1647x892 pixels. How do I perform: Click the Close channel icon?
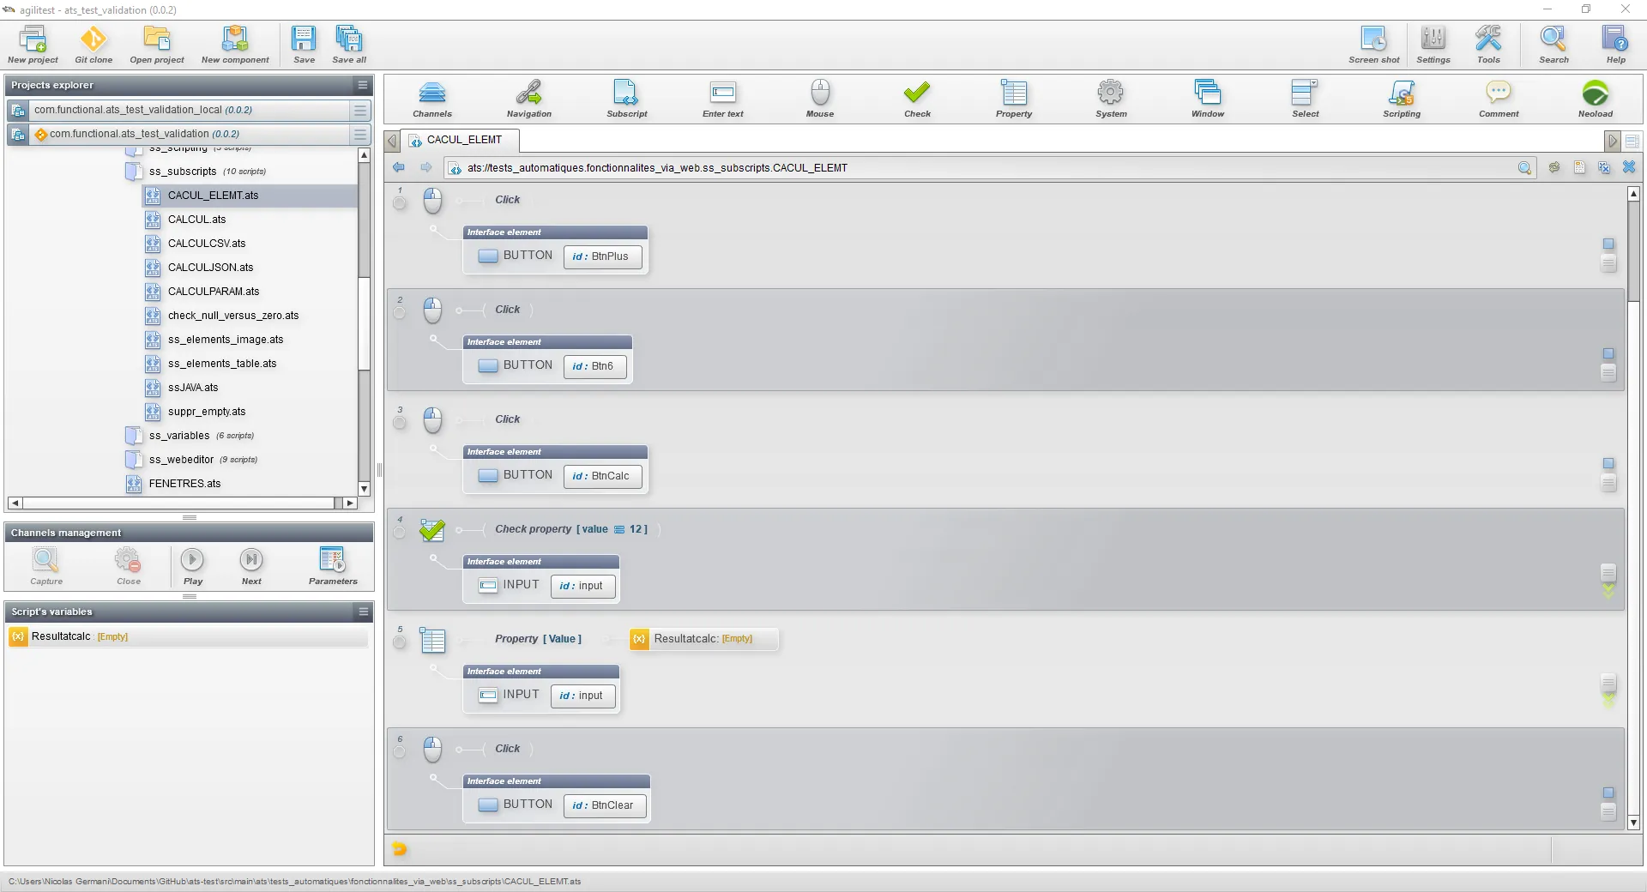tap(129, 566)
